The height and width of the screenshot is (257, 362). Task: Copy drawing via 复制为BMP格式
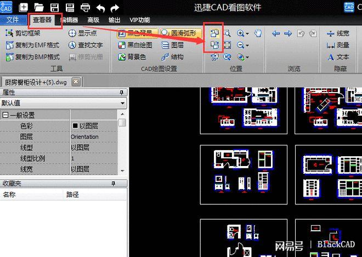click(x=32, y=57)
